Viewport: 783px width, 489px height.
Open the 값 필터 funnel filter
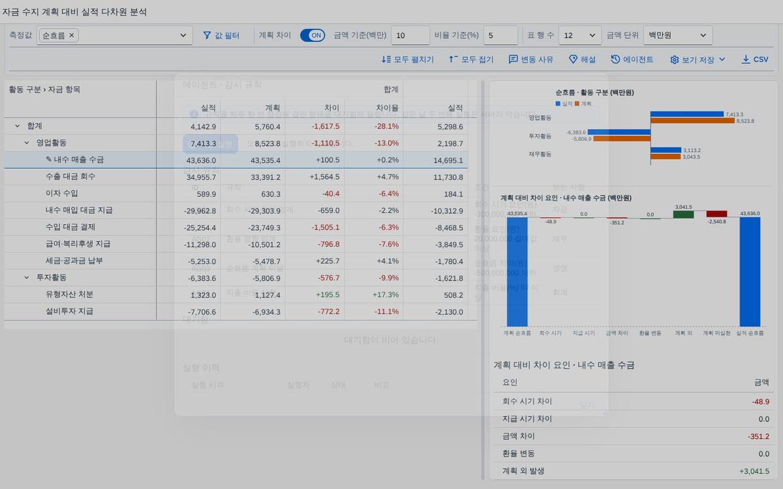[221, 35]
